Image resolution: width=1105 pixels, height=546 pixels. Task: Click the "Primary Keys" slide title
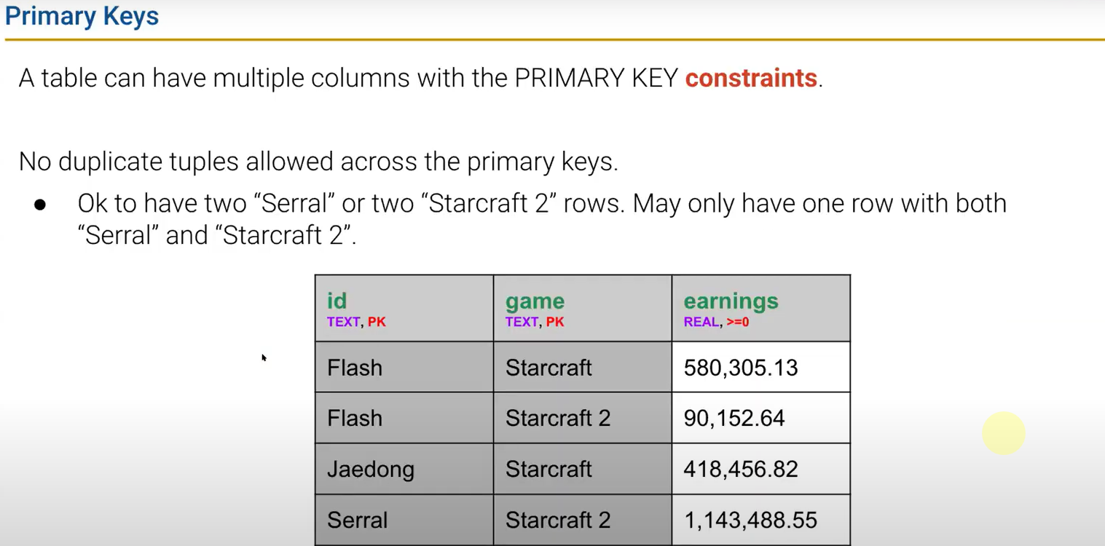[82, 16]
